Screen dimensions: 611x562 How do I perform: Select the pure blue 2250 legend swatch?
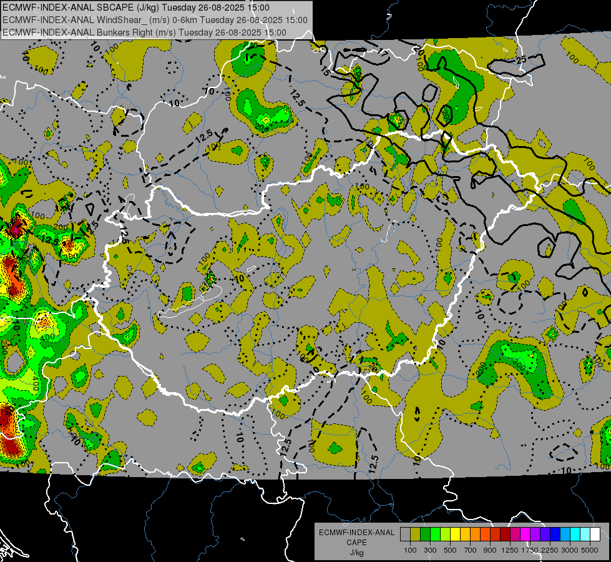point(555,535)
